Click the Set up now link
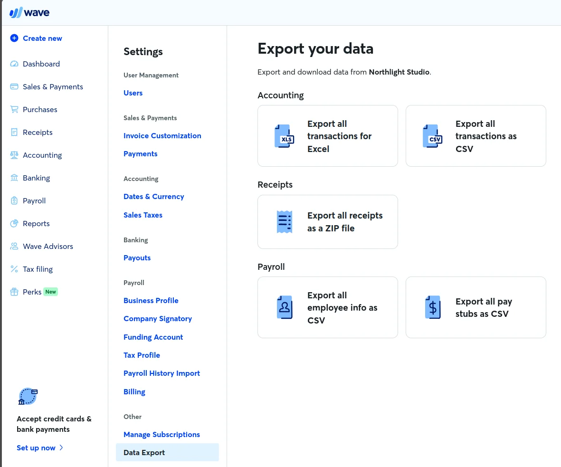Screen dimensions: 561x467 (x=36, y=448)
